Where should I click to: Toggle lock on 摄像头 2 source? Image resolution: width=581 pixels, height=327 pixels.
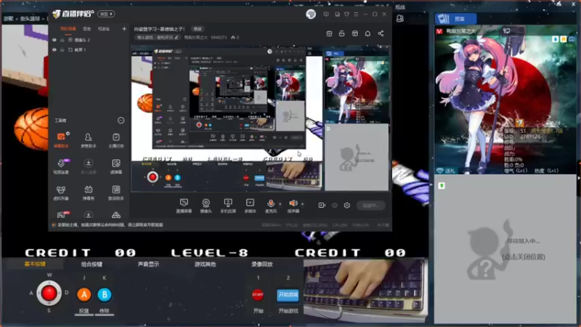point(62,40)
